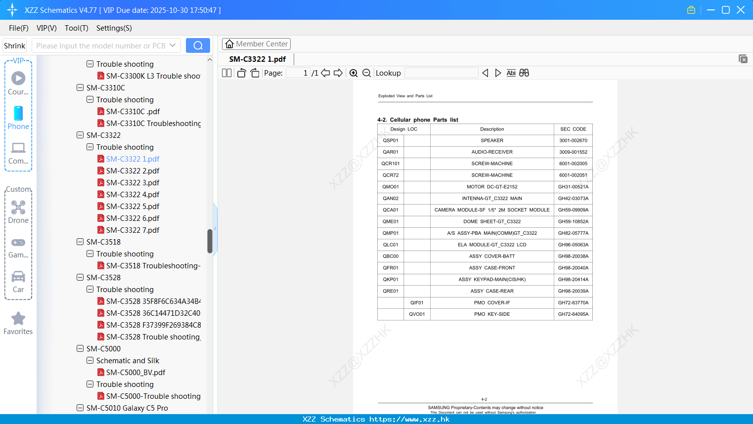Toggle the two-page view icon

[x=227, y=73]
